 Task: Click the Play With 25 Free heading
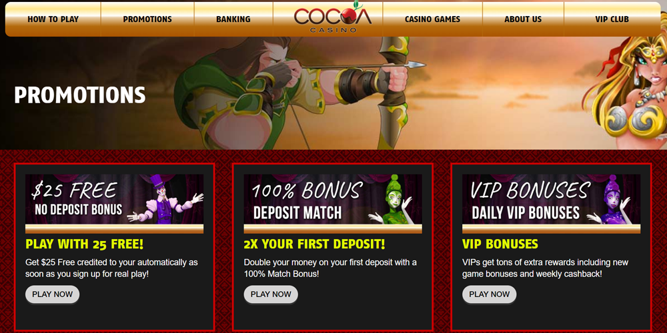85,244
